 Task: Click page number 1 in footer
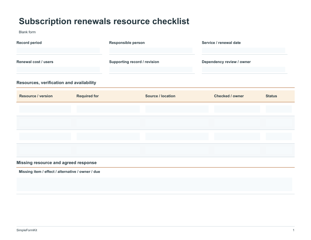tap(293, 230)
